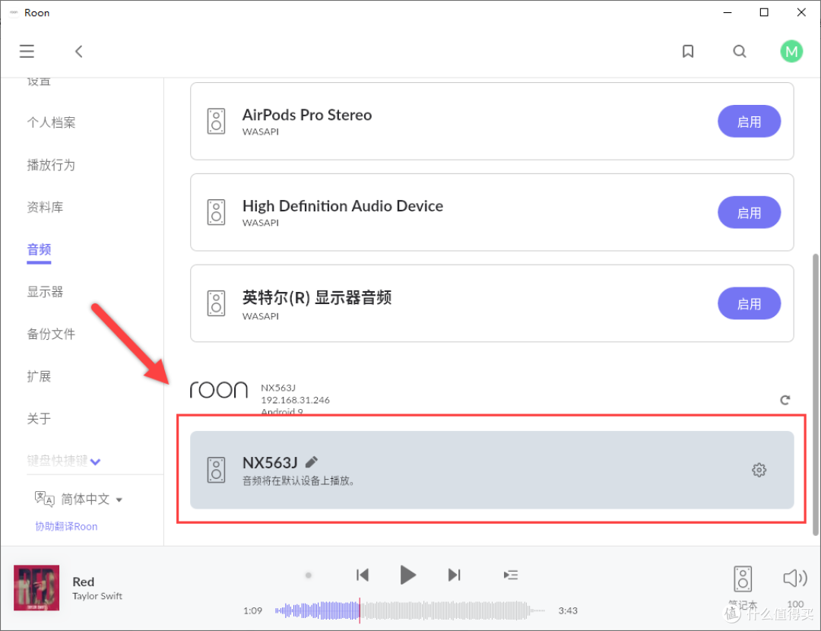Refresh the Roon NX563J device list
The height and width of the screenshot is (631, 821).
pos(785,400)
